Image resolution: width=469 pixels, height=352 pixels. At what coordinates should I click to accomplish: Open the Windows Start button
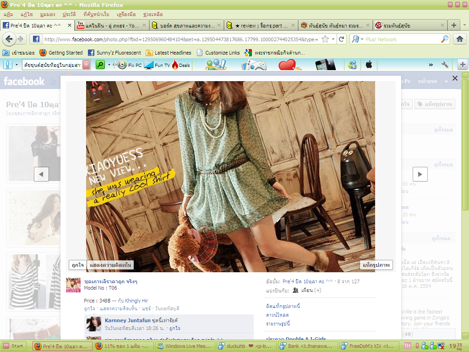[13, 346]
